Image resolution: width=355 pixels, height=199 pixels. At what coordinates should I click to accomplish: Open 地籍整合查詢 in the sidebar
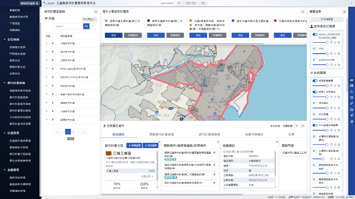(17, 47)
